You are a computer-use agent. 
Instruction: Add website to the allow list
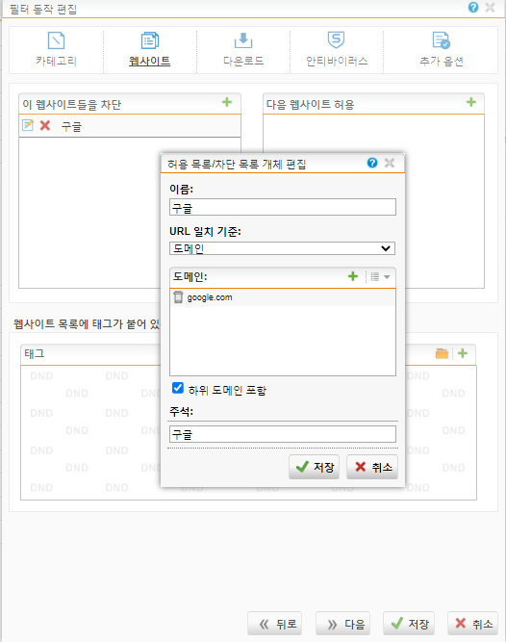click(471, 102)
